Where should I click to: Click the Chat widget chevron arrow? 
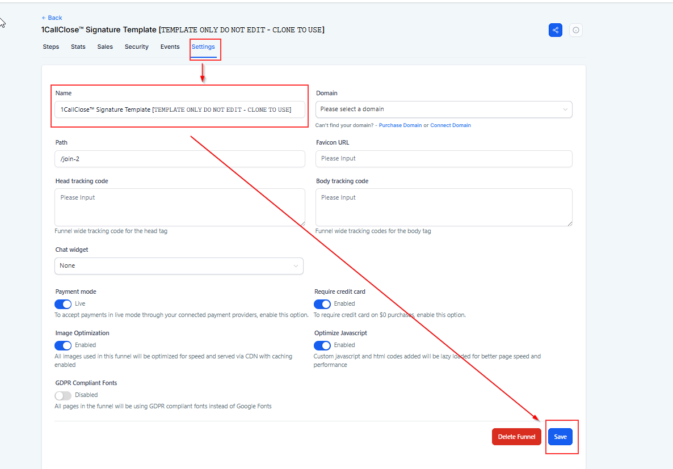point(296,266)
